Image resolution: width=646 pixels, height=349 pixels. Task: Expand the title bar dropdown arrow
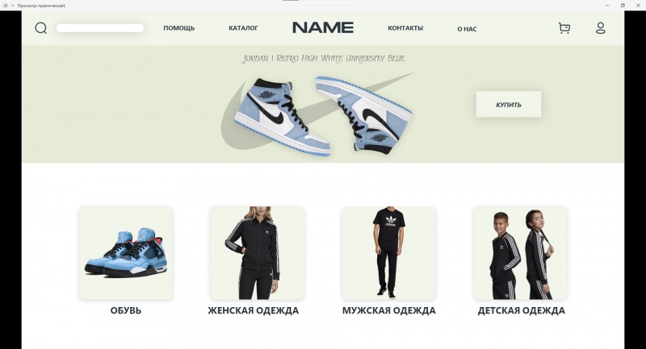[12, 6]
